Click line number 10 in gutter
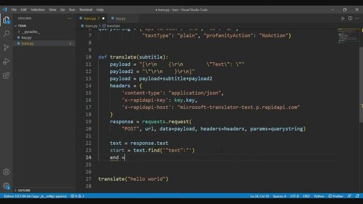Viewport: 363px width, 204px height. pyautogui.click(x=88, y=57)
